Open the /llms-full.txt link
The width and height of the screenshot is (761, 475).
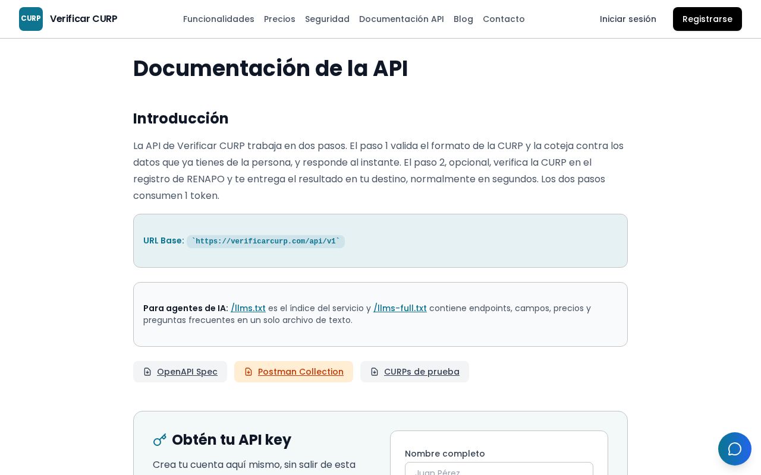click(400, 308)
